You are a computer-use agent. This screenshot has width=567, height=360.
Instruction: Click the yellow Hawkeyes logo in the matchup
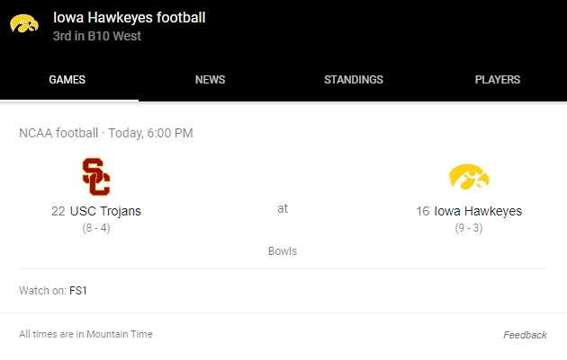pos(468,178)
